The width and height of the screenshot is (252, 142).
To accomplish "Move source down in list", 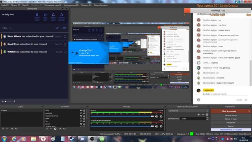I will coord(65,129).
